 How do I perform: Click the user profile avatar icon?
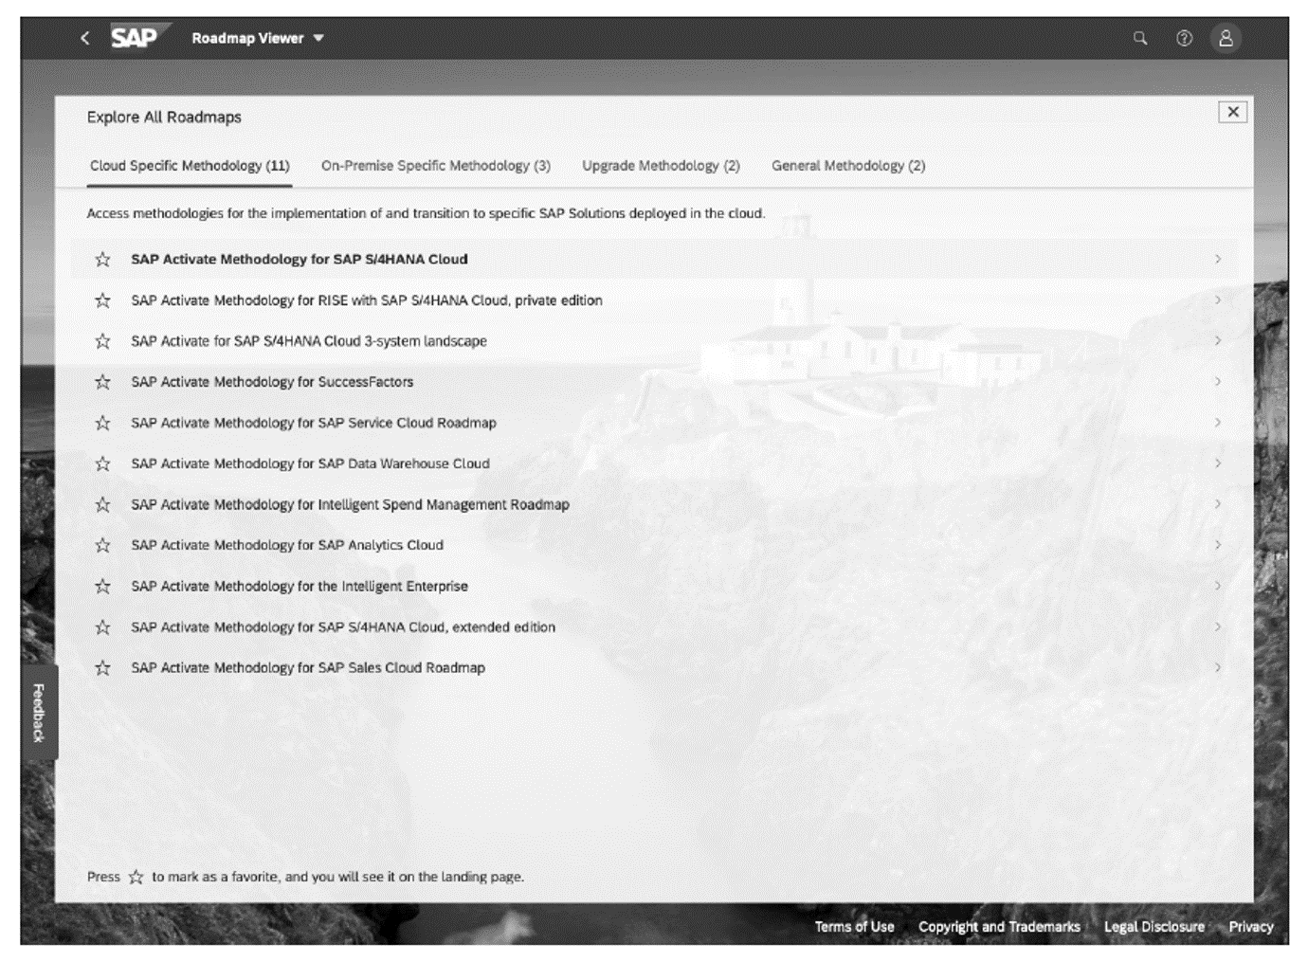click(x=1225, y=38)
